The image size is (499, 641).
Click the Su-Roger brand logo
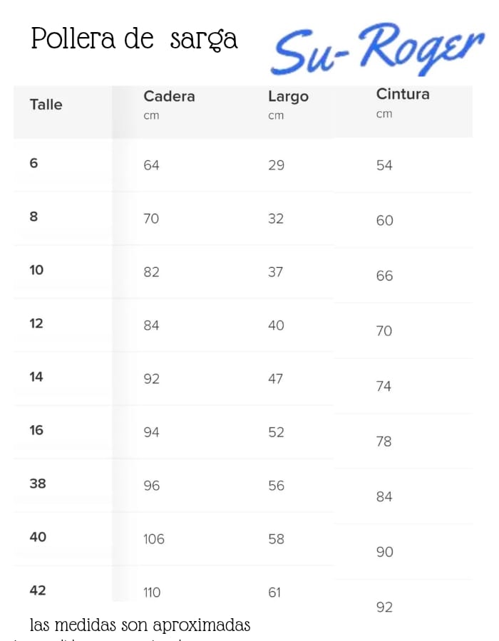coord(376,49)
